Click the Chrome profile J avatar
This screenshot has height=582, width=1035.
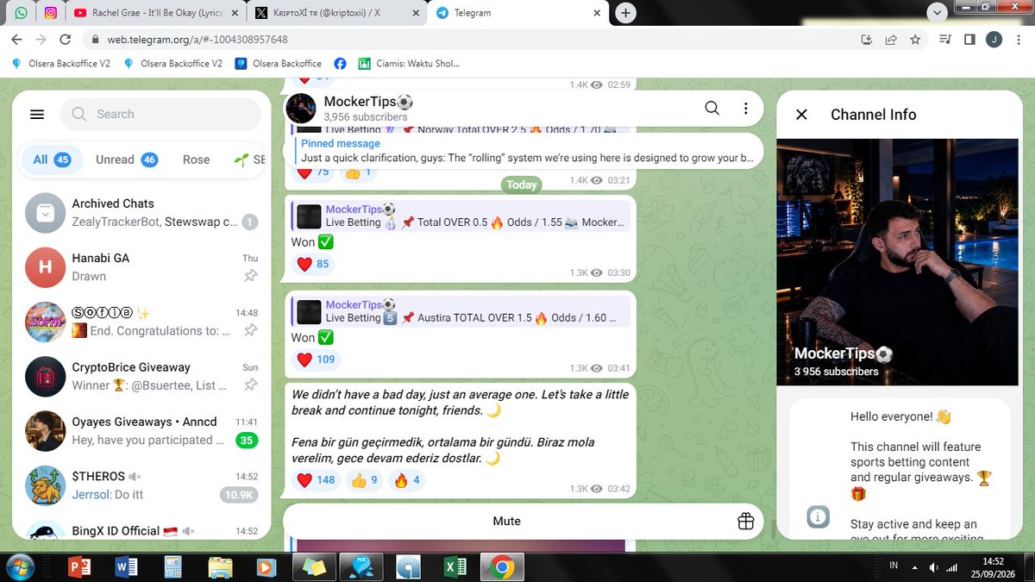(x=994, y=40)
